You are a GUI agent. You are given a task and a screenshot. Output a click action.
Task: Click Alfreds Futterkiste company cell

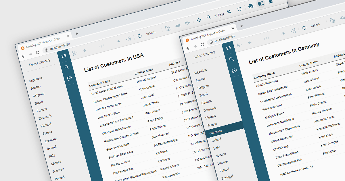(267, 83)
